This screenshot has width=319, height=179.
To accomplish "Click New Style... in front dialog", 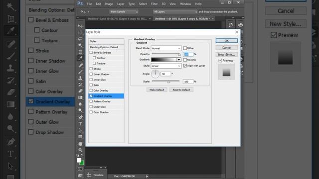I will [227, 55].
